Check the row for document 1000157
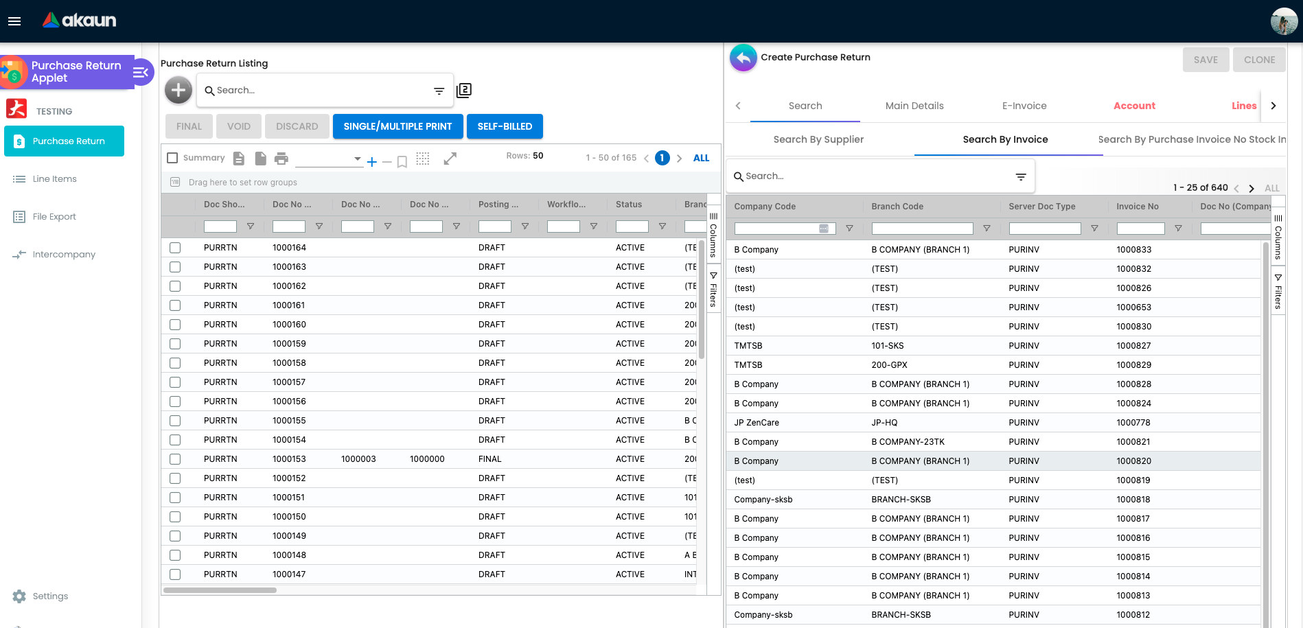This screenshot has width=1303, height=628. 175,382
